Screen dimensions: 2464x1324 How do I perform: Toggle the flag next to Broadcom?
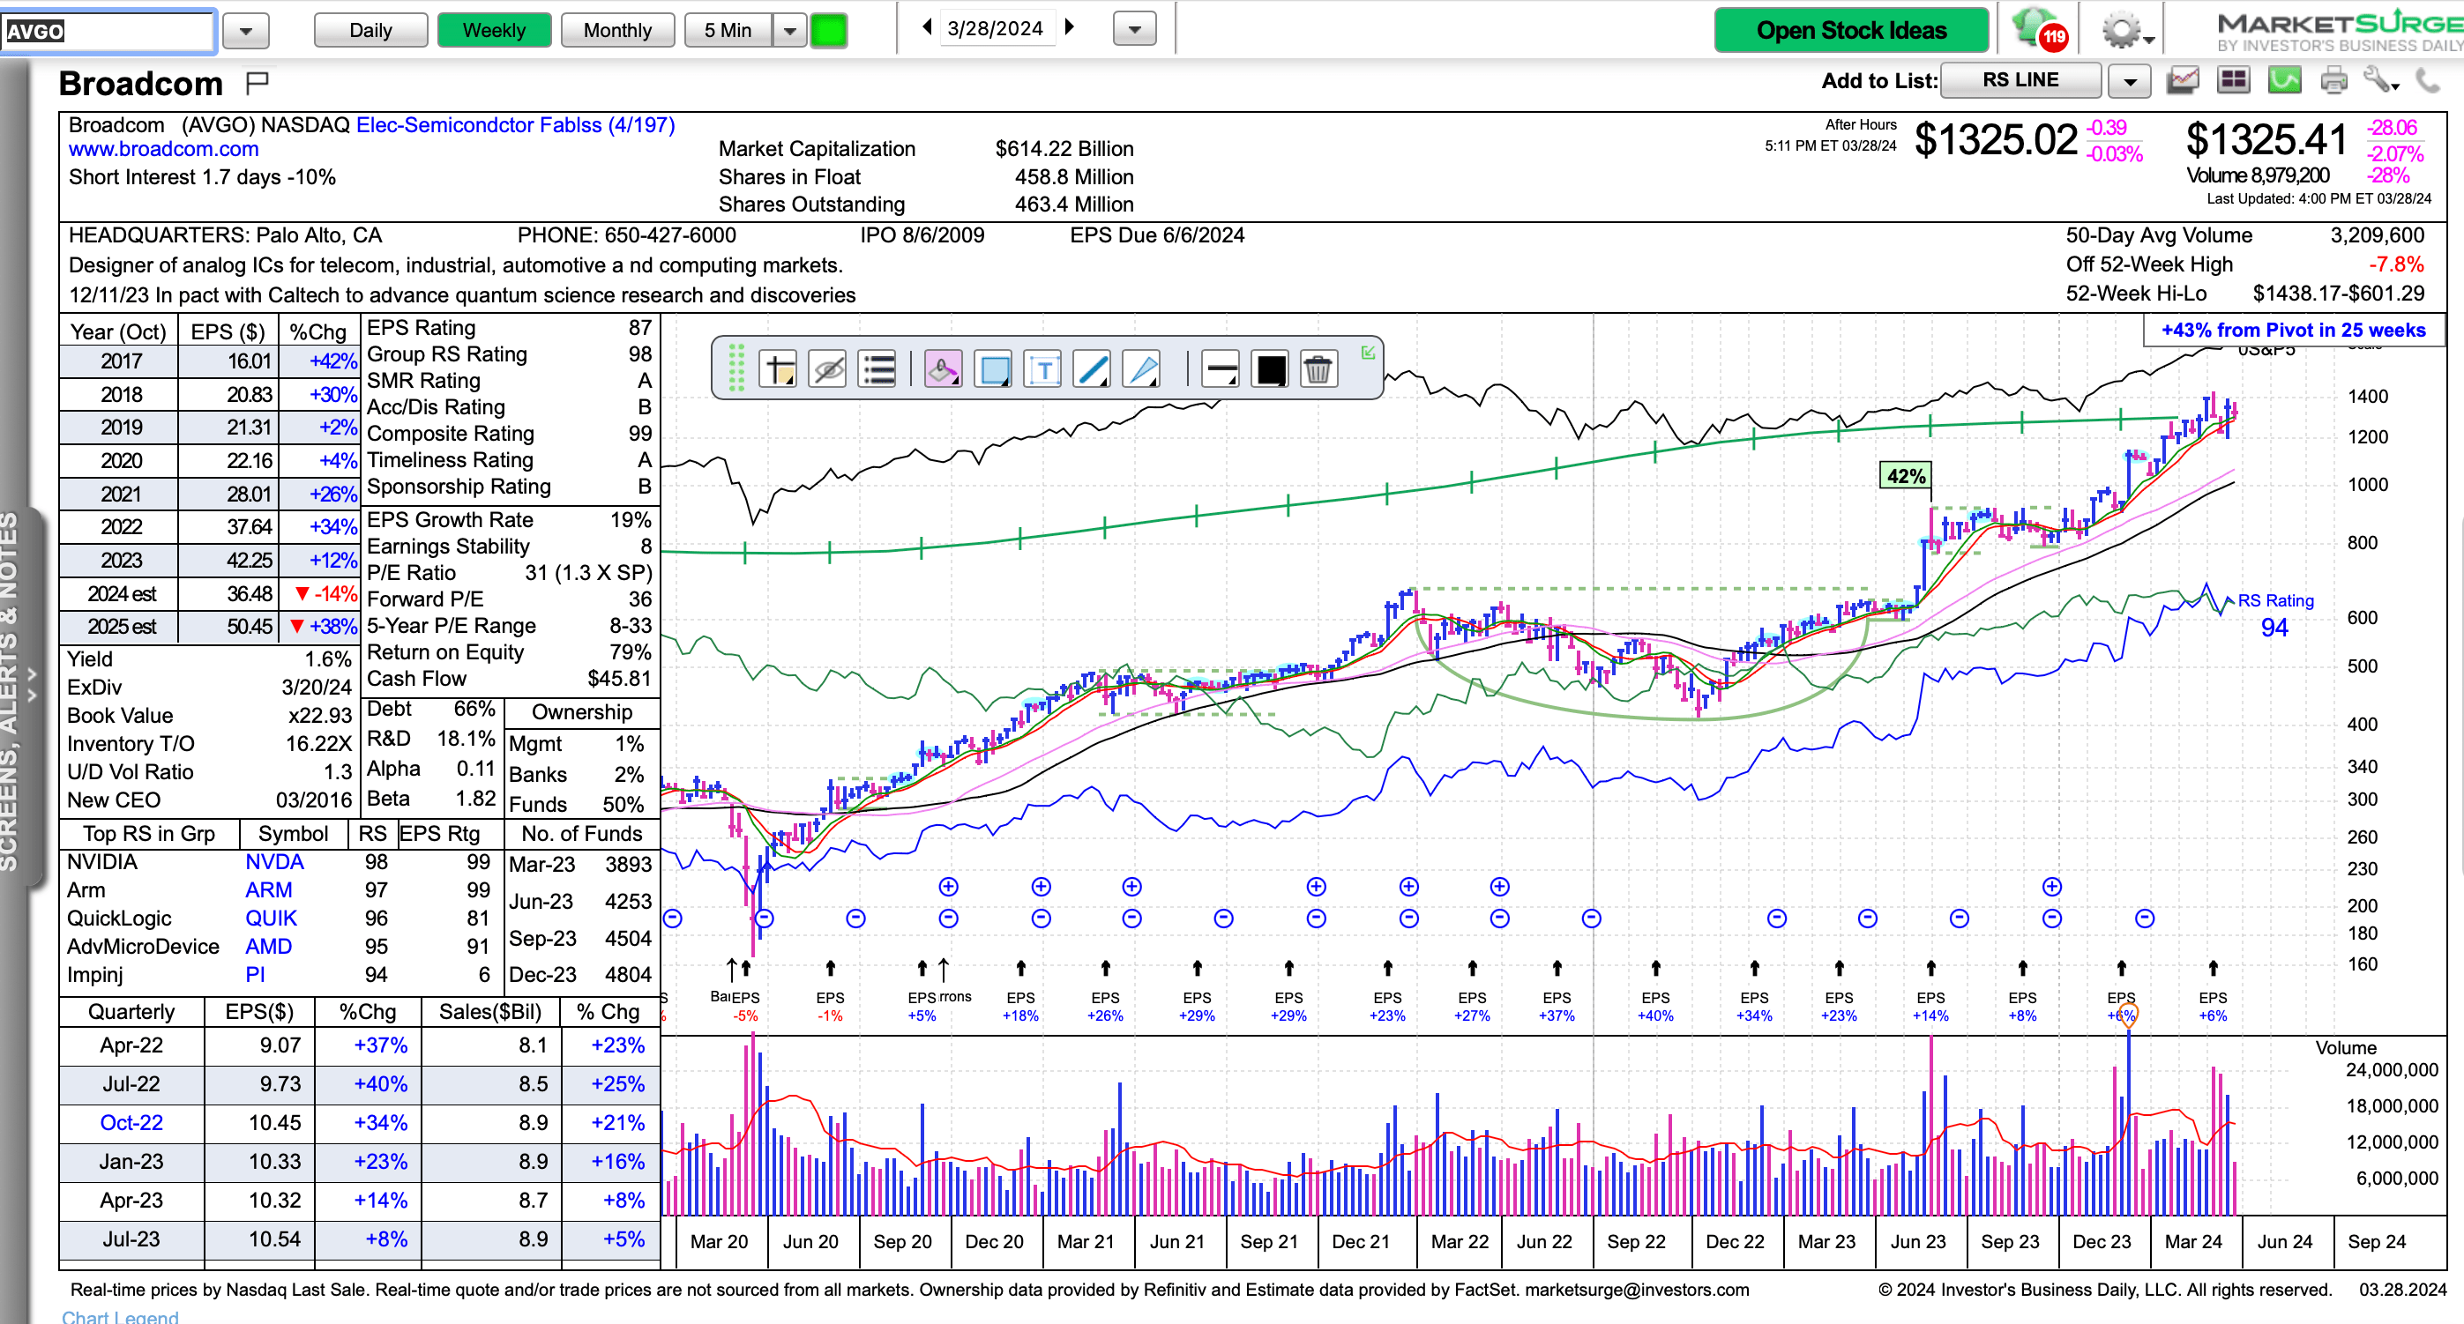[257, 83]
